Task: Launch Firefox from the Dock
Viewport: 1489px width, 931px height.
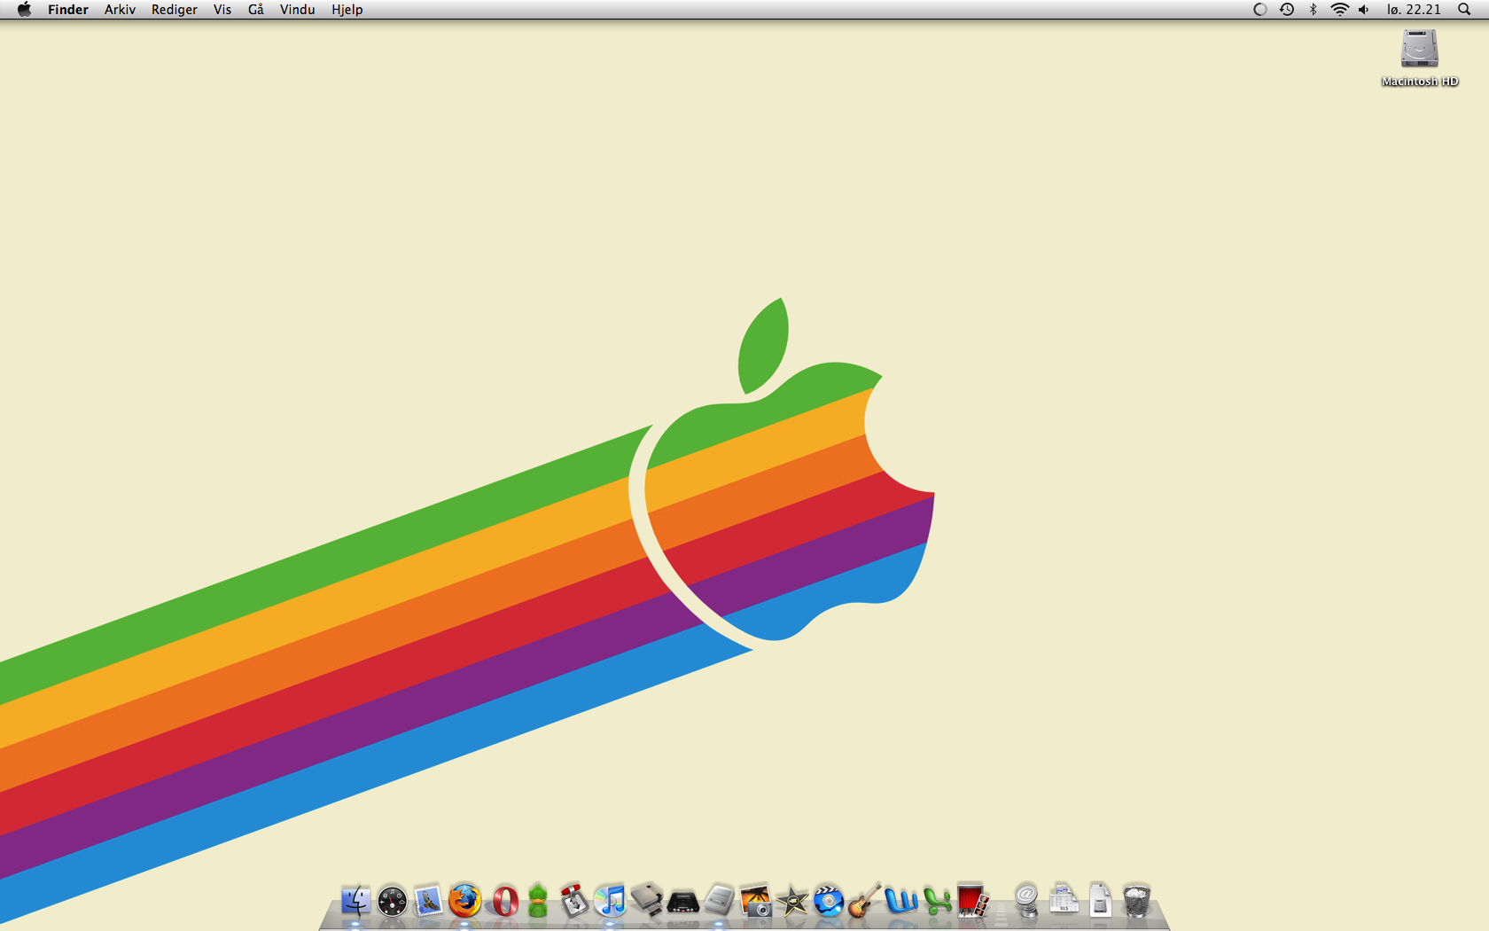Action: 464,901
